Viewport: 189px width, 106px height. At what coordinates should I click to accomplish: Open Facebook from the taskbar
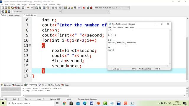pyautogui.click(x=92, y=103)
